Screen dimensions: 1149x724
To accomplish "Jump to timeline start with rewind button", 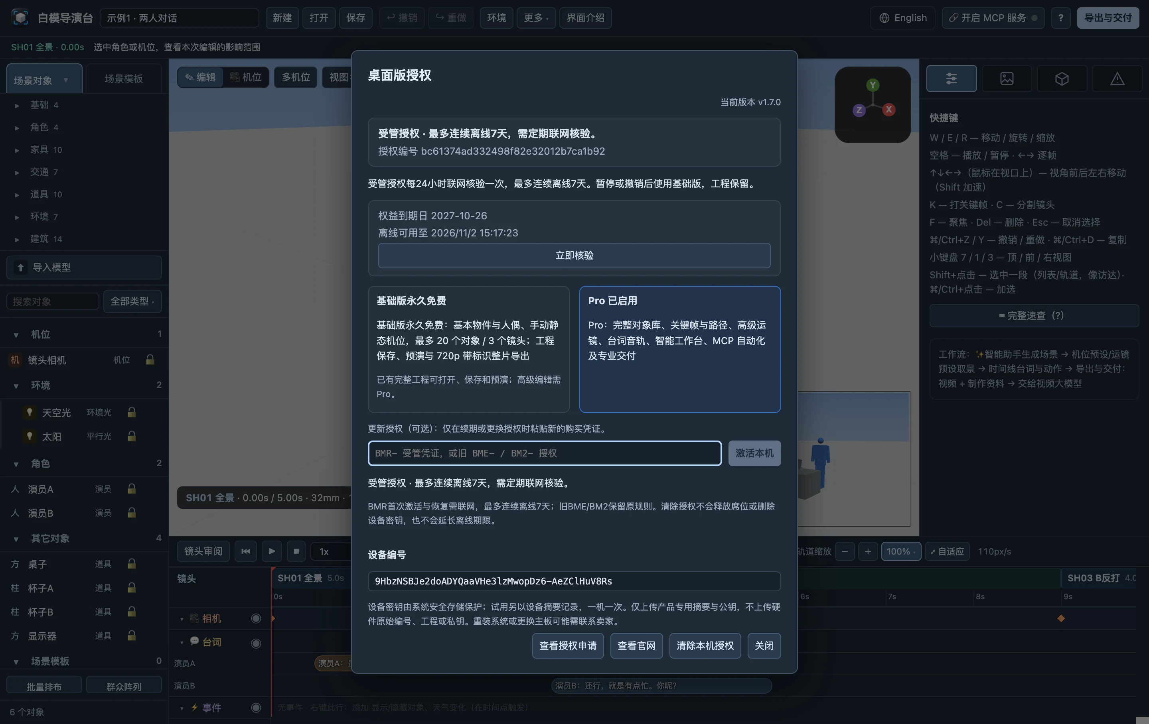I will (246, 551).
